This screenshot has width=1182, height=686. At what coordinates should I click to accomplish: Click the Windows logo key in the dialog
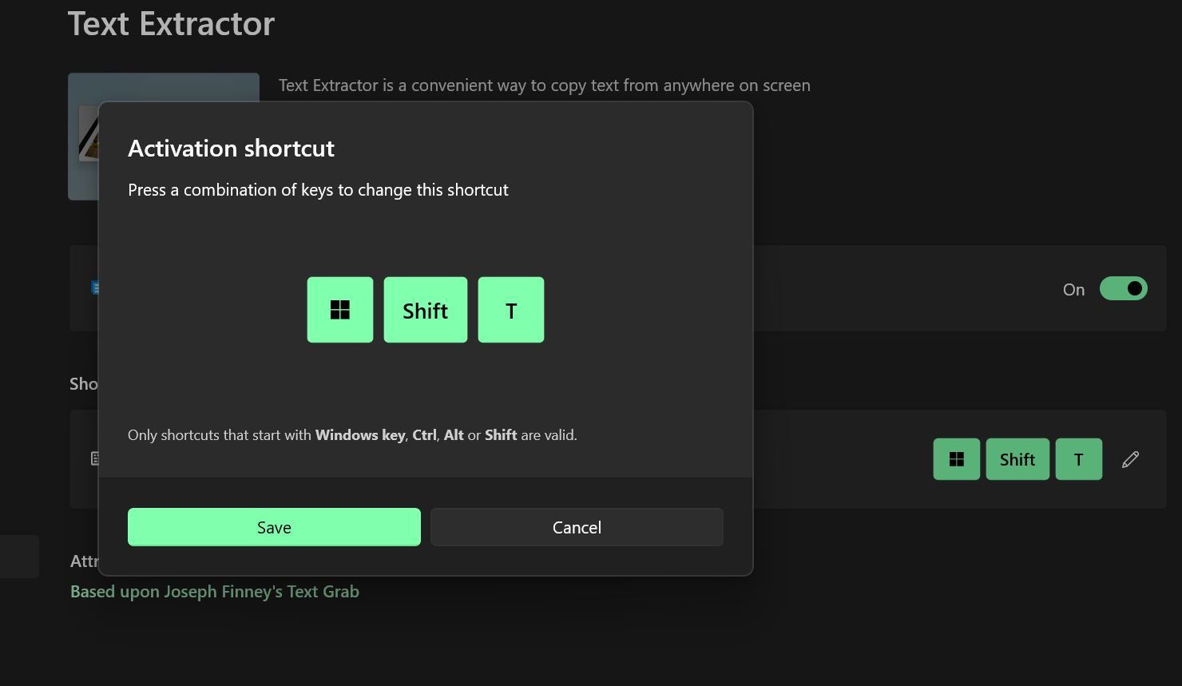(340, 310)
